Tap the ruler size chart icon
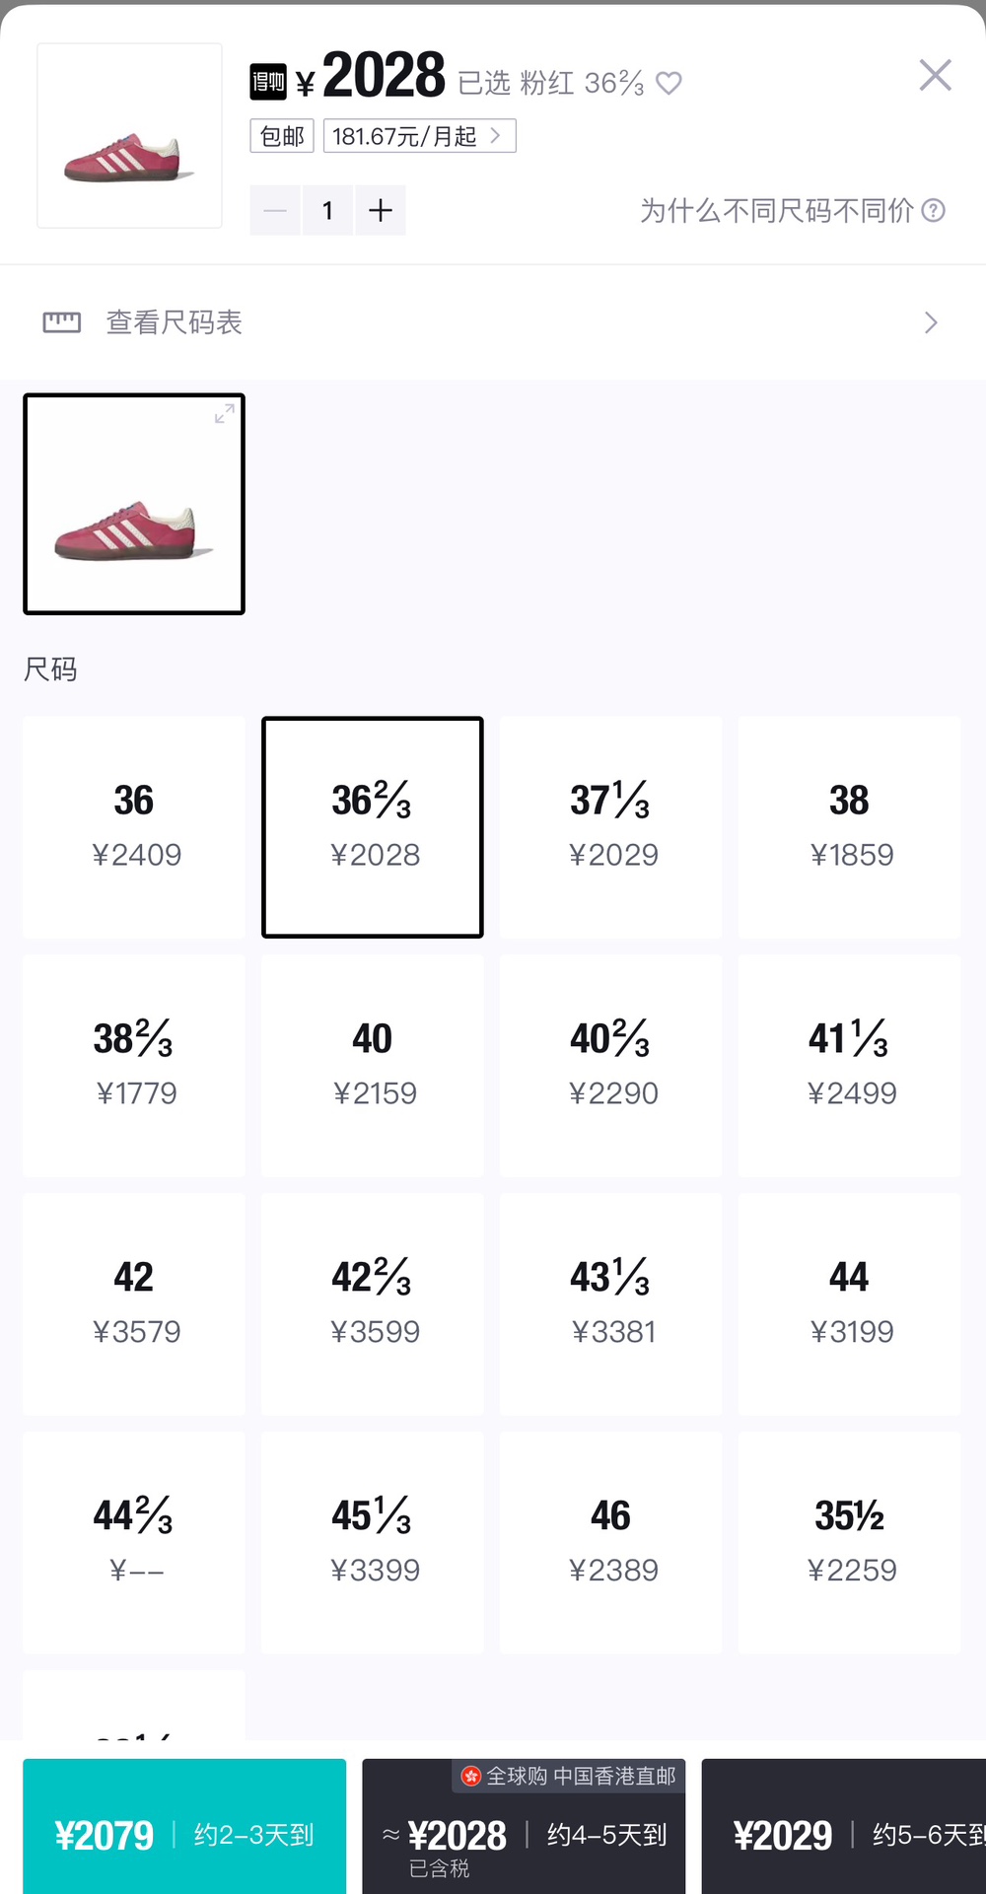 pos(61,322)
